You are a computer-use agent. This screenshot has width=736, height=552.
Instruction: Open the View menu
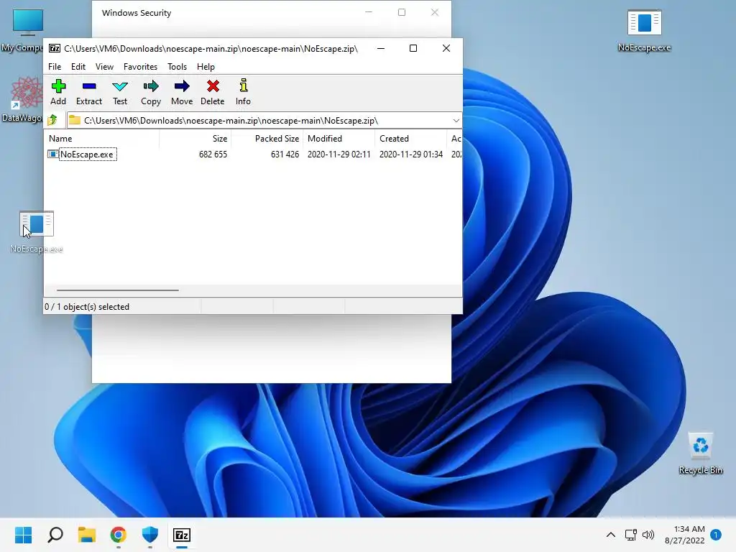(x=104, y=67)
